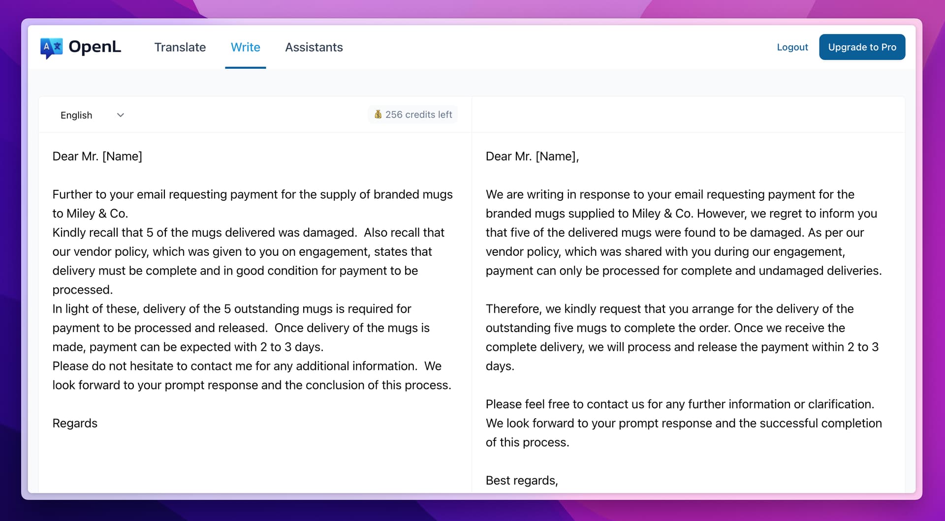This screenshot has width=945, height=521.
Task: Click the OpenL brand name text
Action: (x=94, y=47)
